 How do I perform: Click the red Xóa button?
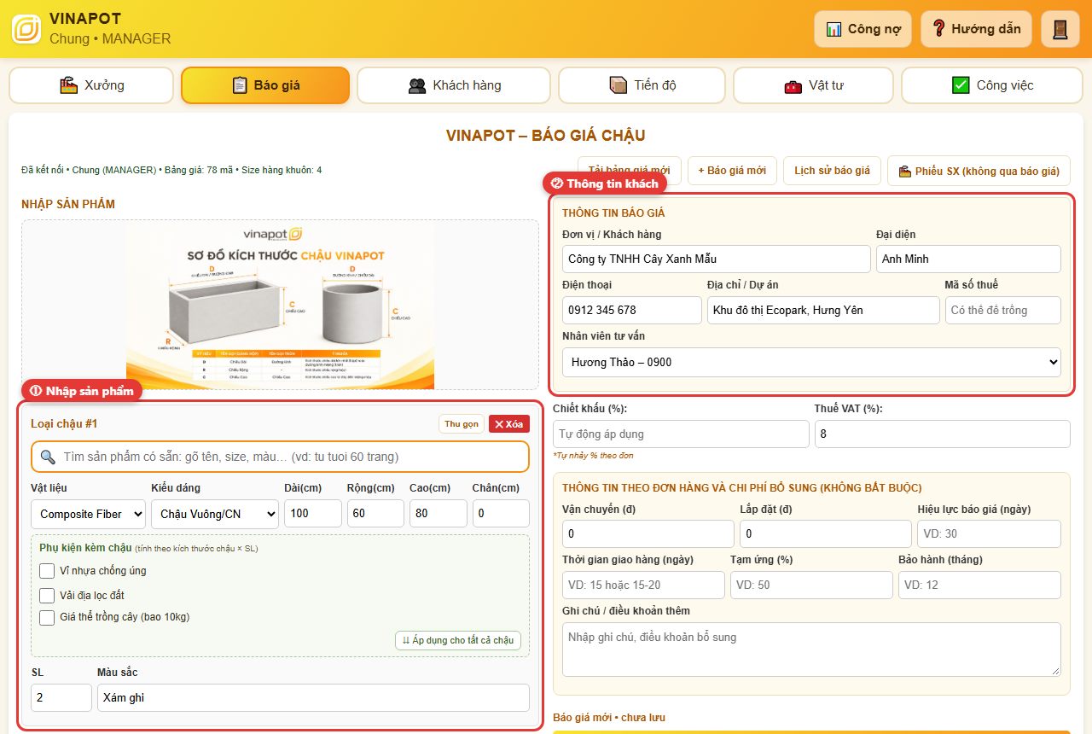tap(509, 424)
